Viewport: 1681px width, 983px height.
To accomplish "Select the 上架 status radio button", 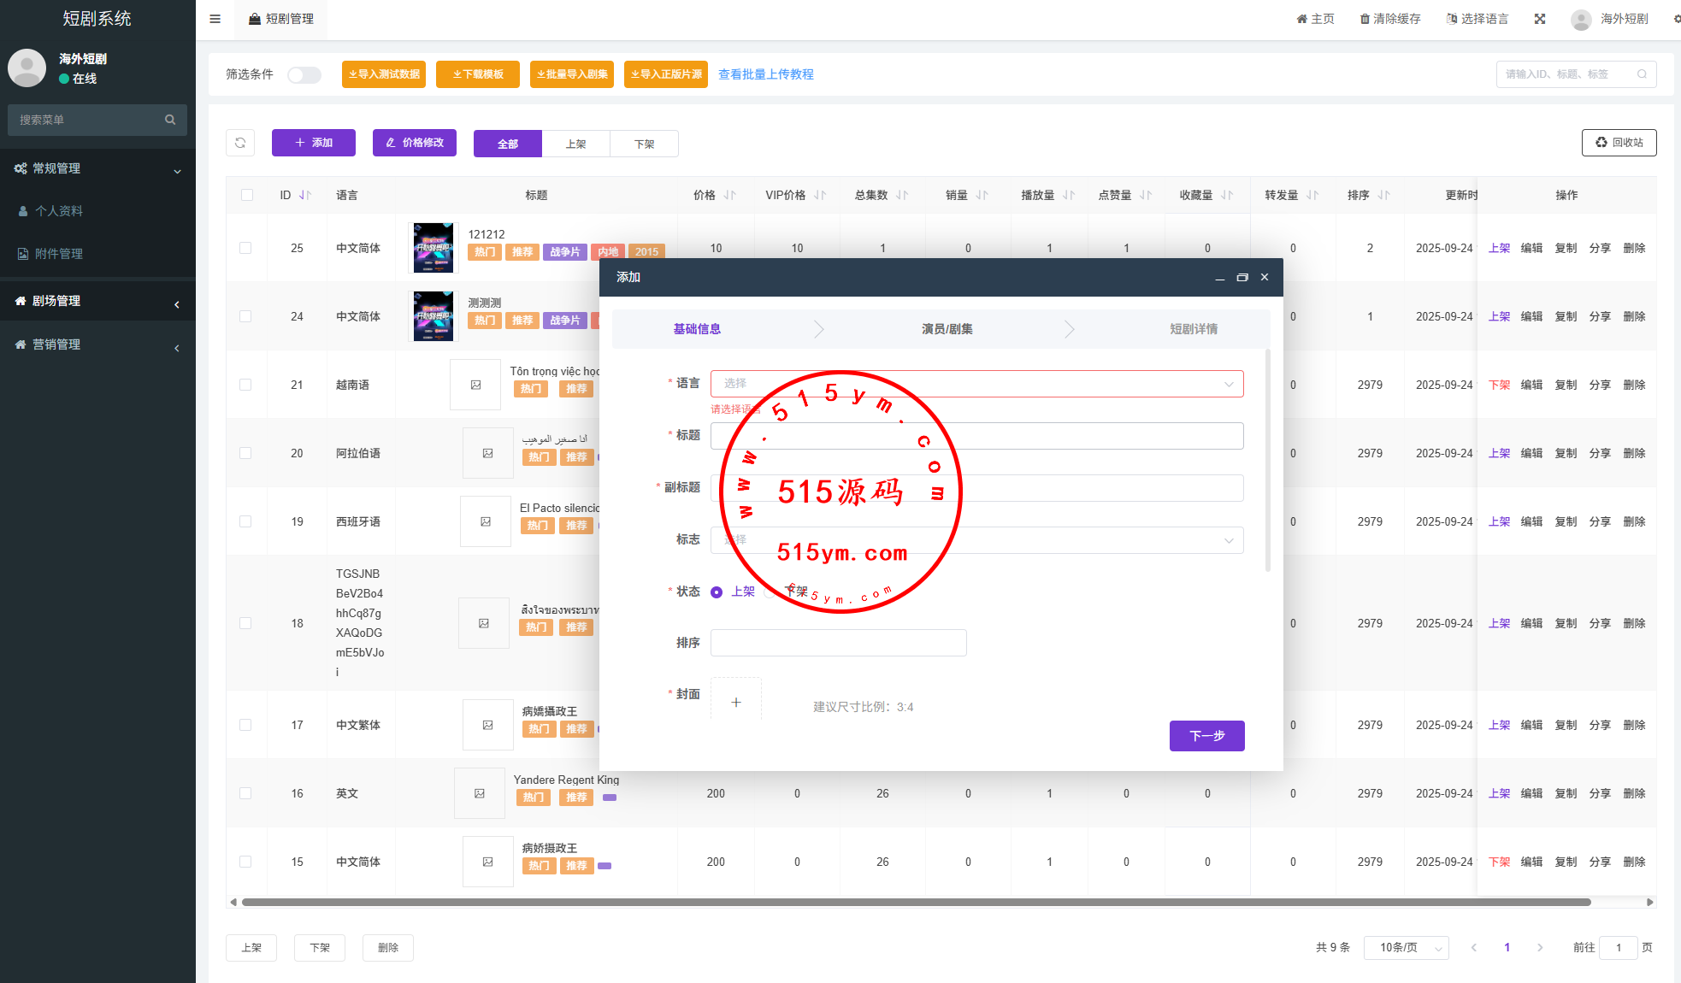I will point(717,592).
